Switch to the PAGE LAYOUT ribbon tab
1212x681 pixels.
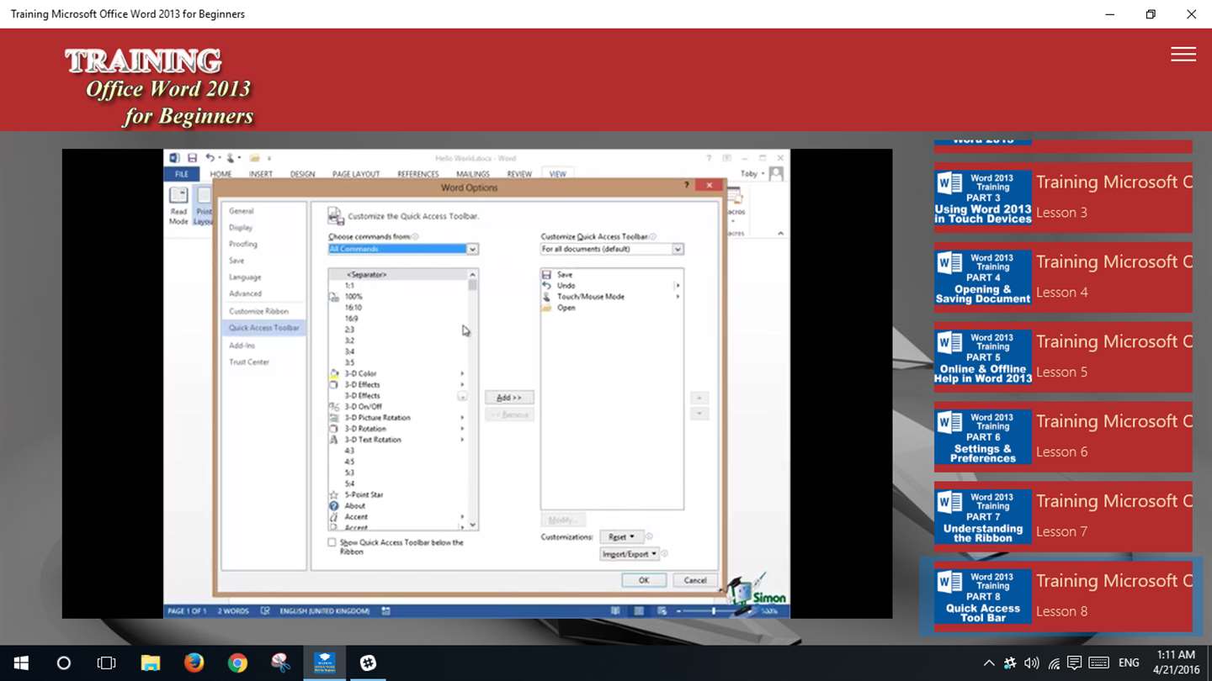356,174
